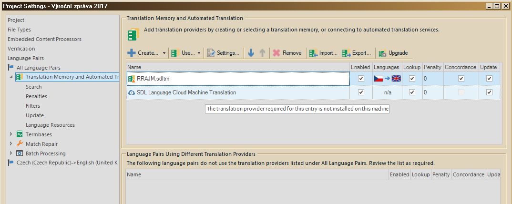Open the Create dropdown arrow
Screen dimensions: 512x204
pos(164,53)
